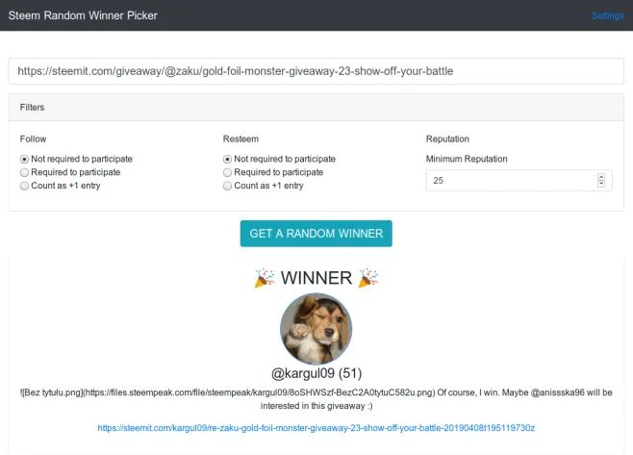Image resolution: width=633 pixels, height=455 pixels.
Task: Click the left party popper icon
Action: point(265,278)
